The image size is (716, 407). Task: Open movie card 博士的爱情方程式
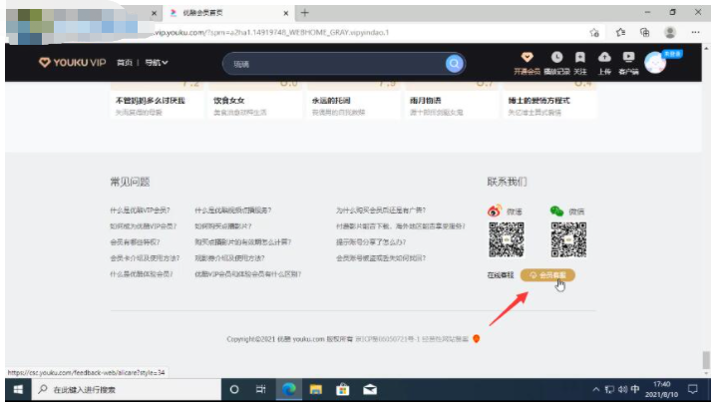click(549, 102)
